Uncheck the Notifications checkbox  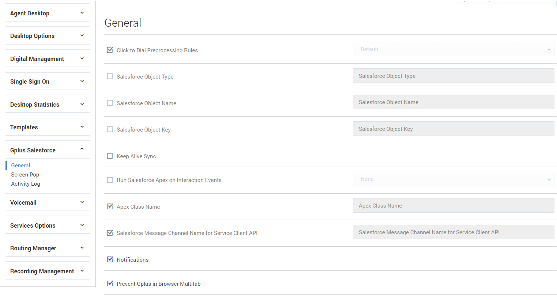click(110, 259)
